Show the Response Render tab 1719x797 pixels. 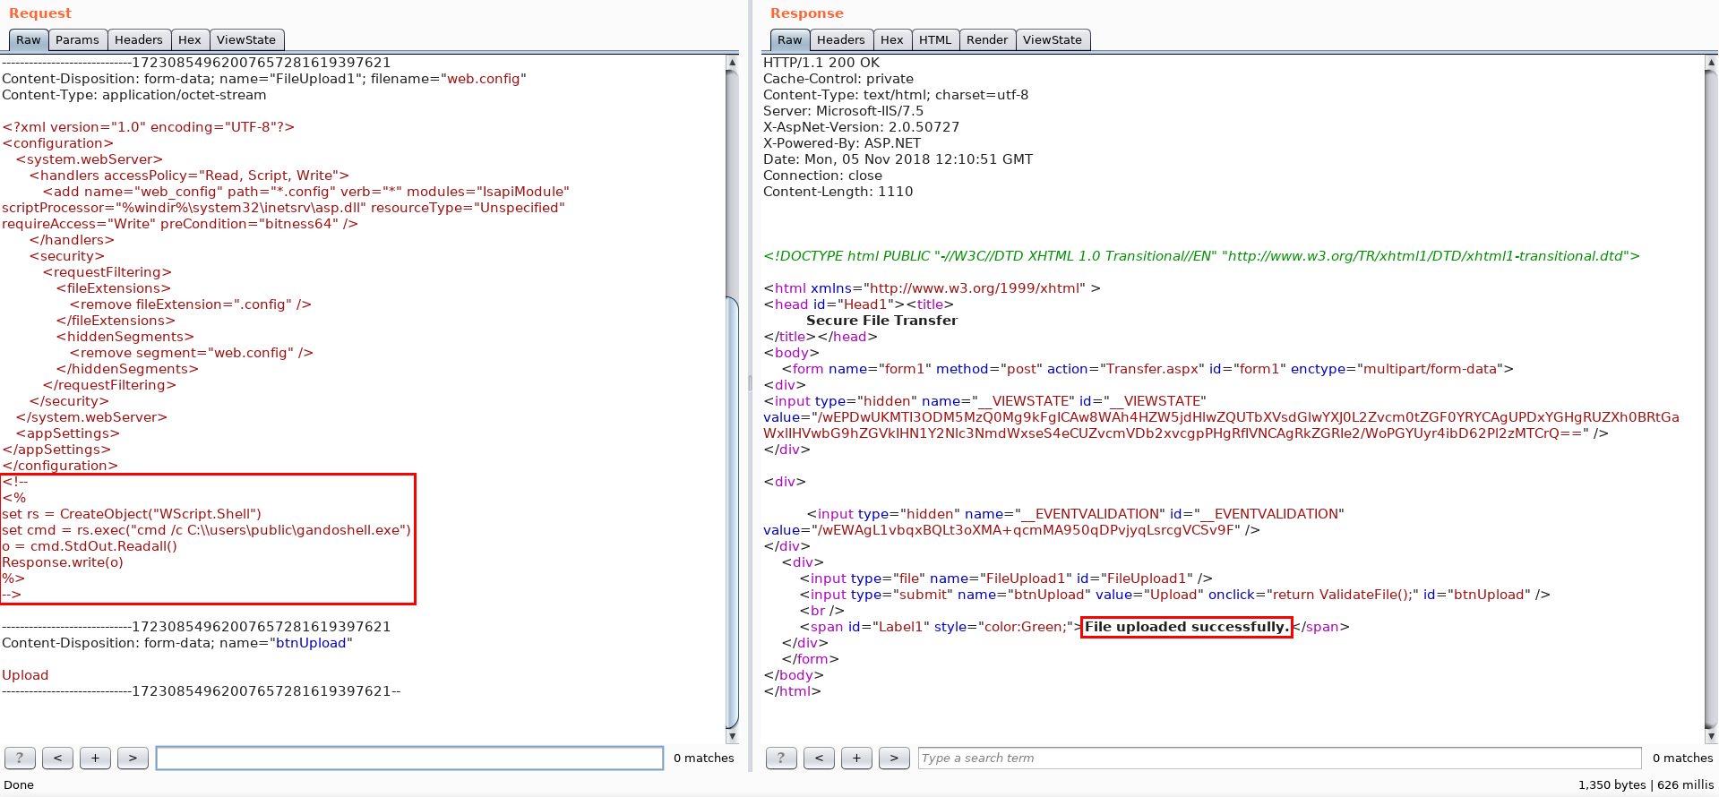tap(987, 40)
